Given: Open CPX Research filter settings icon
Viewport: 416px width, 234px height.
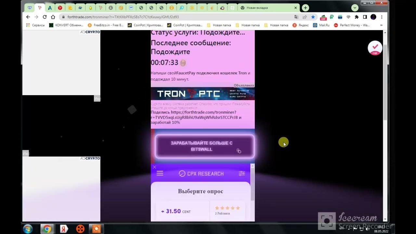Looking at the screenshot, I should pos(242,174).
